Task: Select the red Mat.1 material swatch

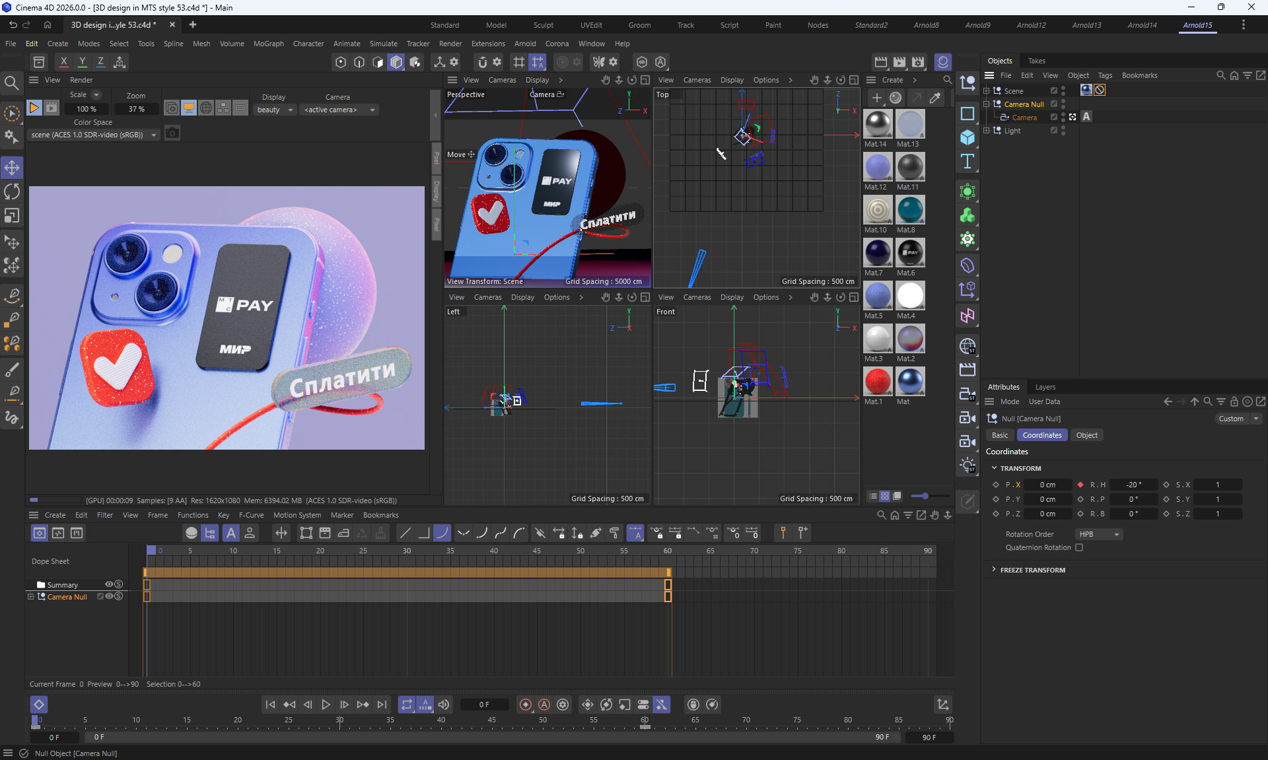Action: tap(877, 382)
